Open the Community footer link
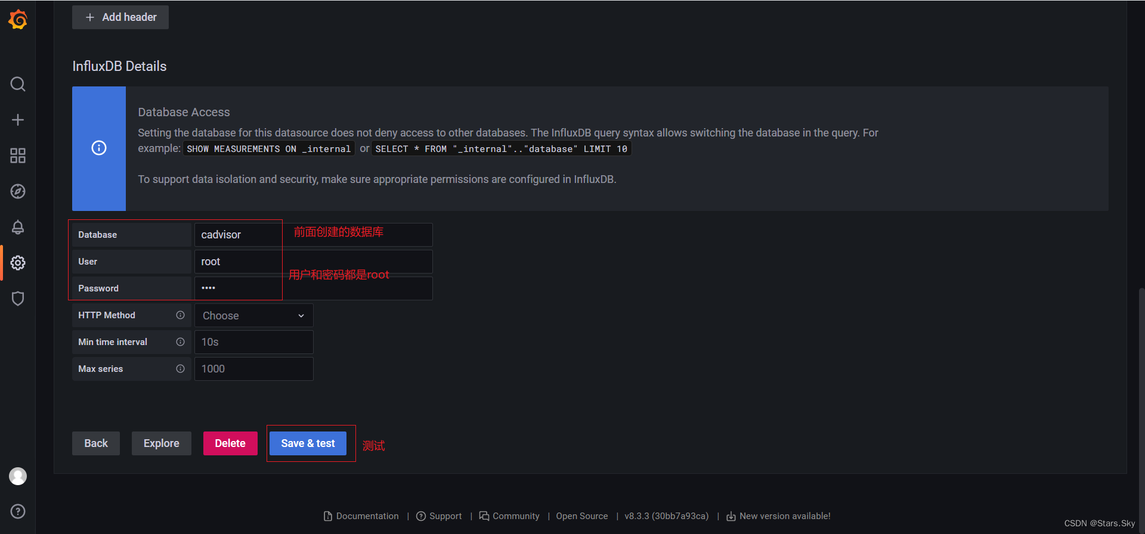 click(x=509, y=516)
